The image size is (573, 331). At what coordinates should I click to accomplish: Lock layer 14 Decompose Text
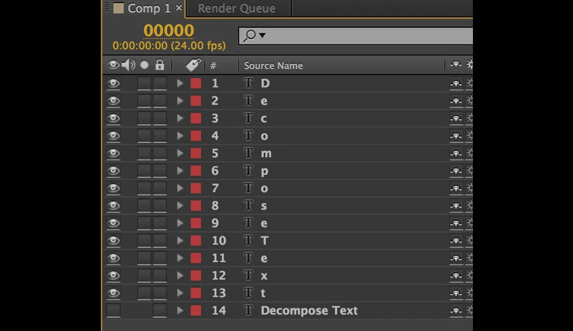160,310
